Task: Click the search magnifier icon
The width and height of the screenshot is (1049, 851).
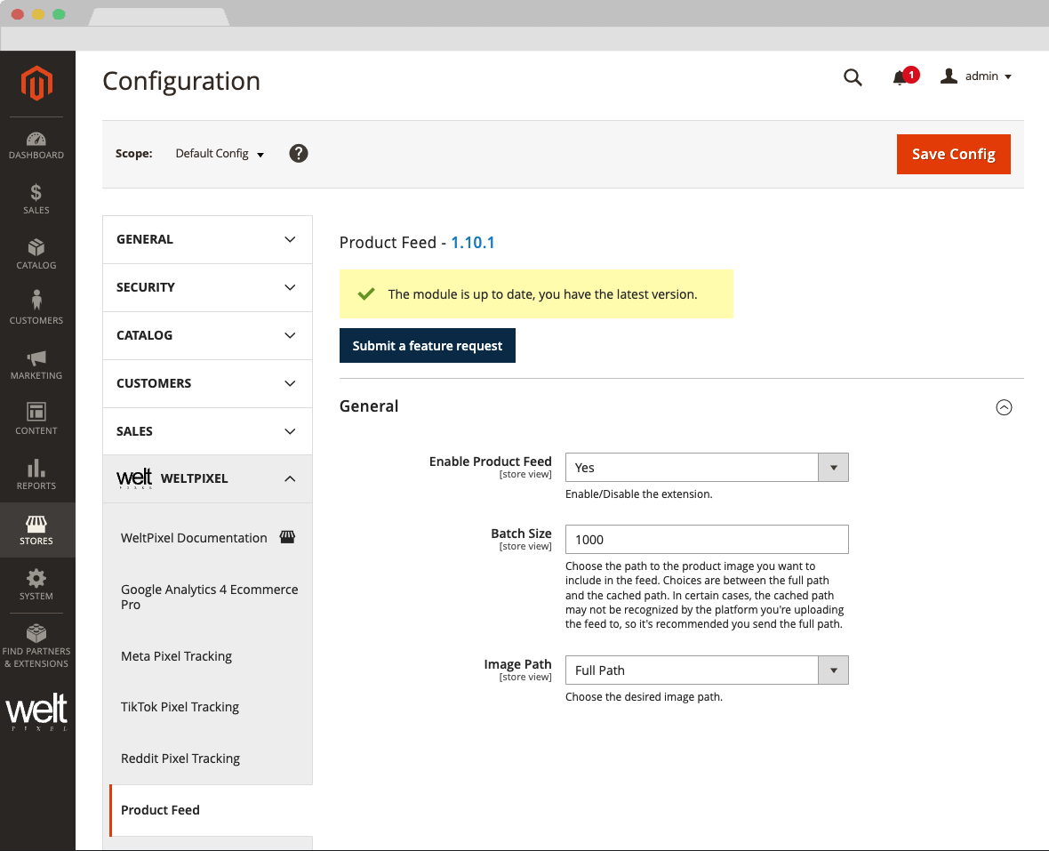Action: point(853,77)
